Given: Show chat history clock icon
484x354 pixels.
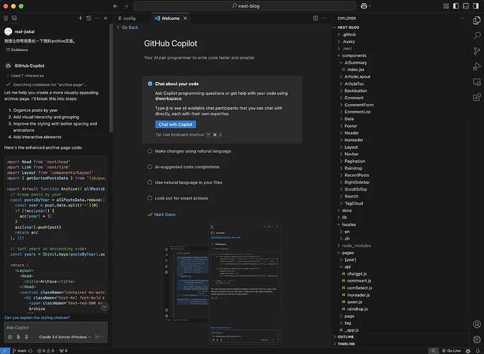Looking at the screenshot, I should (x=89, y=18).
